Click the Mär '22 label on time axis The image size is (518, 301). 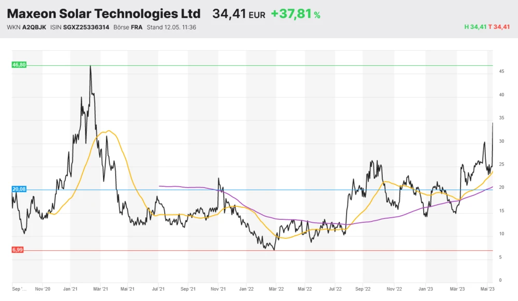(x=276, y=289)
